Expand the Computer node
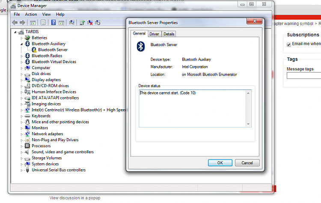This screenshot has width=321, height=203. click(21, 68)
